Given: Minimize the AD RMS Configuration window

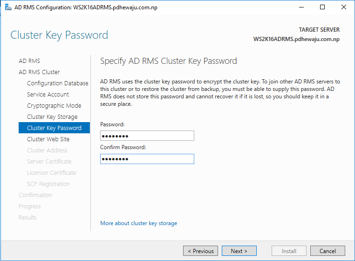Looking at the screenshot, I should (x=301, y=7).
